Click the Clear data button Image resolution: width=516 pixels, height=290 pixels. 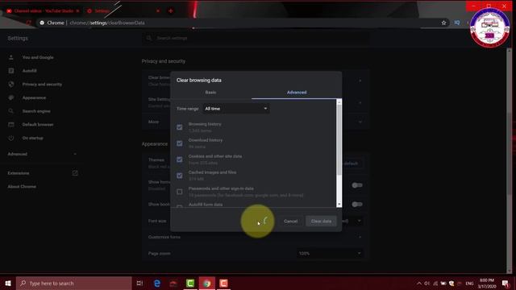coord(321,221)
